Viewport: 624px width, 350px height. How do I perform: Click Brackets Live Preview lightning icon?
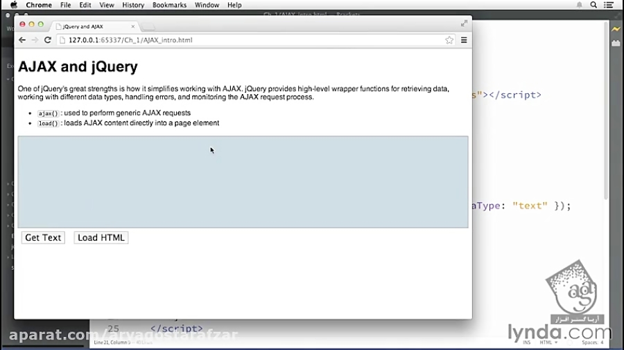tap(616, 29)
